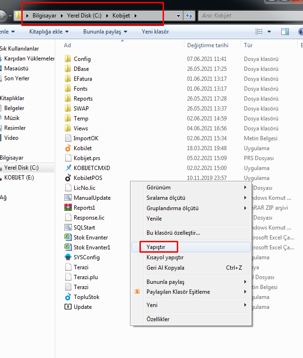Click the Ara: Kobijet search field
The height and width of the screenshot is (358, 303).
click(x=251, y=16)
